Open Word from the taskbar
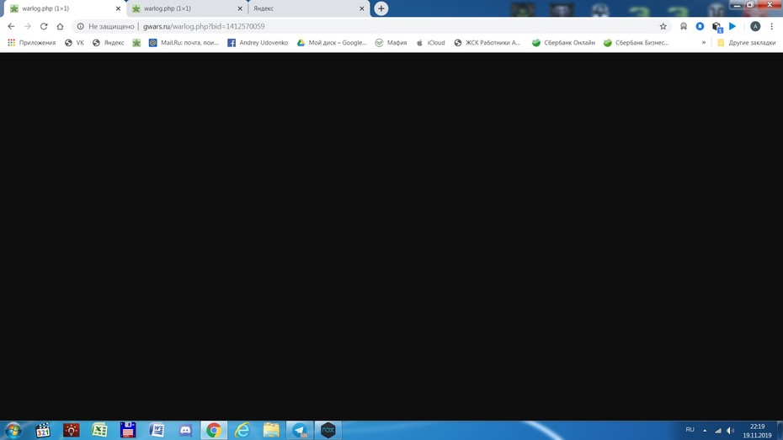This screenshot has height=440, width=783. tap(157, 430)
